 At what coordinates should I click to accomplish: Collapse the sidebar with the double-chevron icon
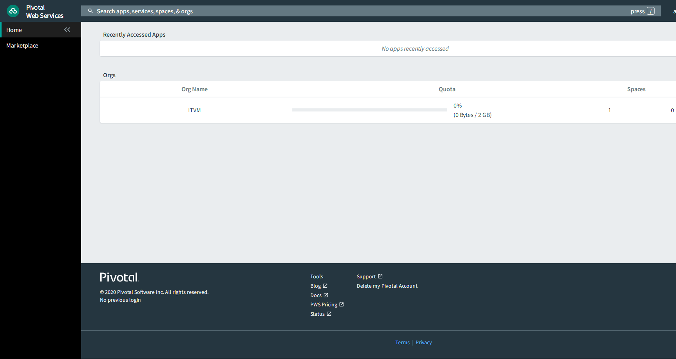click(67, 30)
